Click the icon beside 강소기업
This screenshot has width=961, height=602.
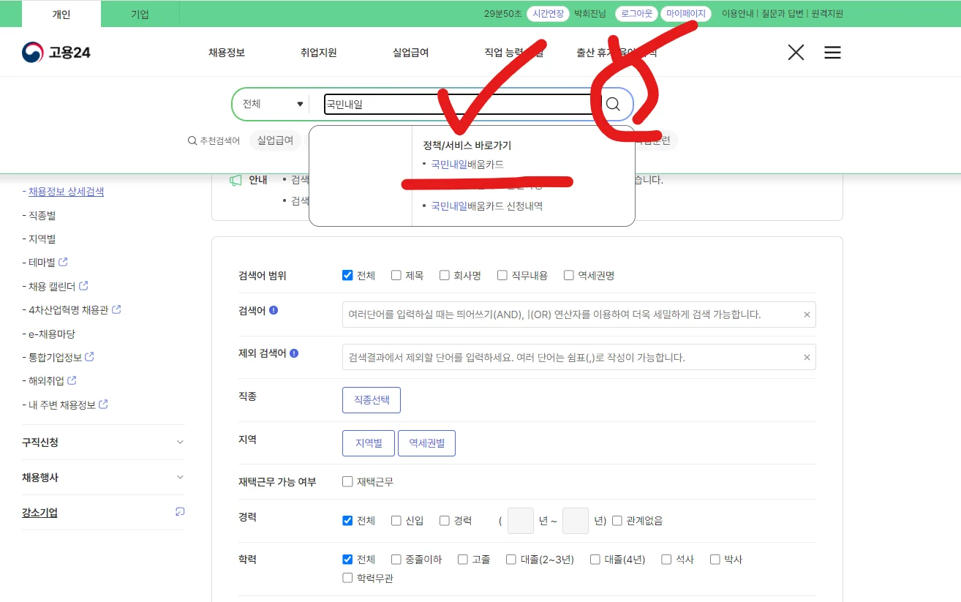coord(180,512)
